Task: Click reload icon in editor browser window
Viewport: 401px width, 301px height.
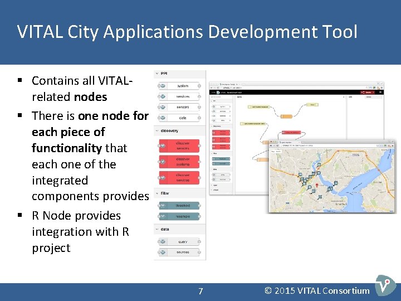Action: pos(218,88)
